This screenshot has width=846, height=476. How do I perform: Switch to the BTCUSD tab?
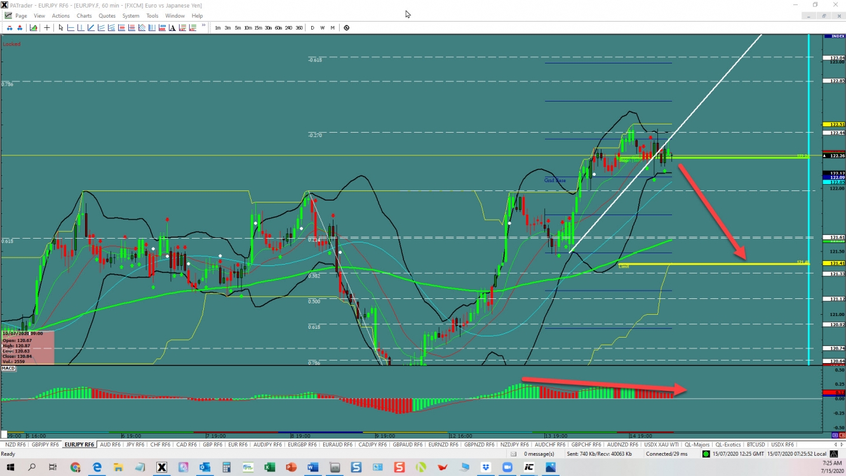756,445
